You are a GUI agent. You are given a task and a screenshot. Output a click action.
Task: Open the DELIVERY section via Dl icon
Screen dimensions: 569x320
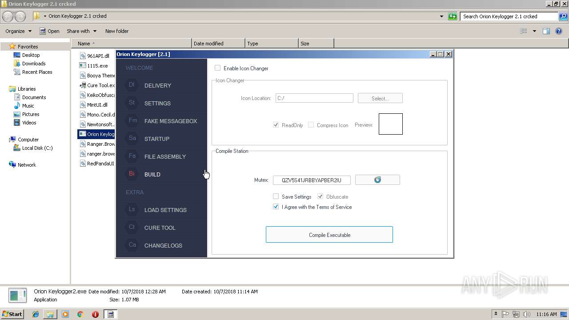click(132, 85)
